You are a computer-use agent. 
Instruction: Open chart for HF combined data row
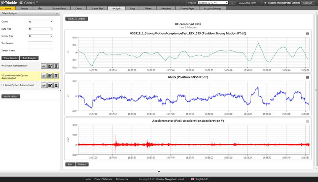[x=44, y=76]
